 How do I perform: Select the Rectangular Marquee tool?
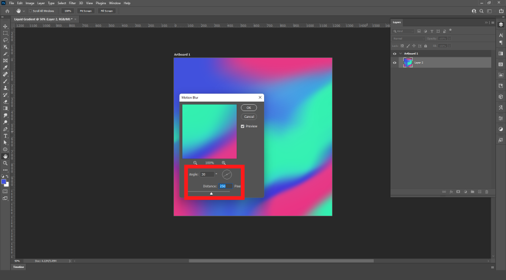click(5, 33)
